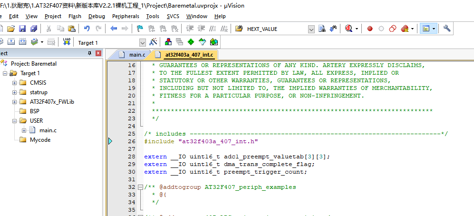Click the Rebuild all target files icon

22,41
